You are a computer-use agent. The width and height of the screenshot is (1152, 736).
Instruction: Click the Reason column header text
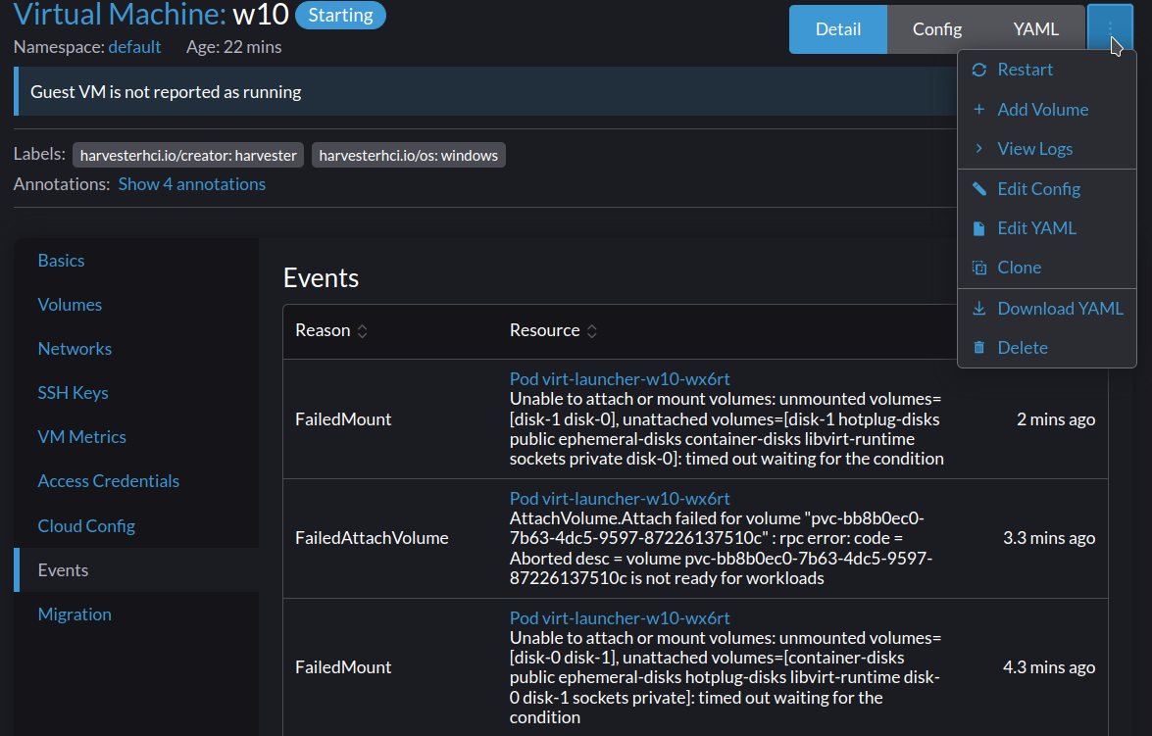point(323,330)
